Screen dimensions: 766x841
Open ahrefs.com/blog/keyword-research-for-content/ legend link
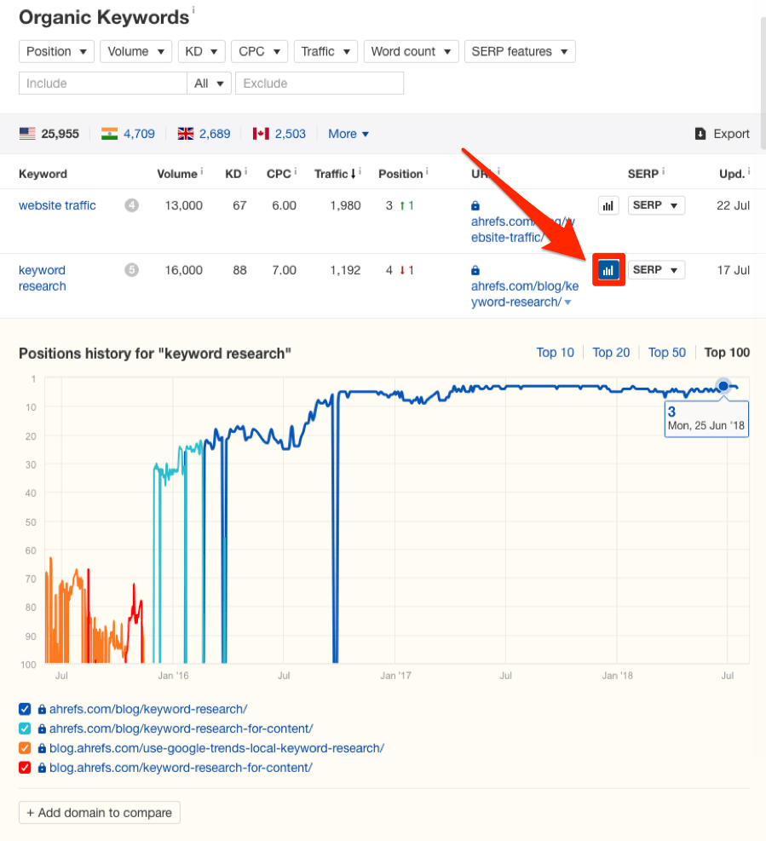point(181,729)
